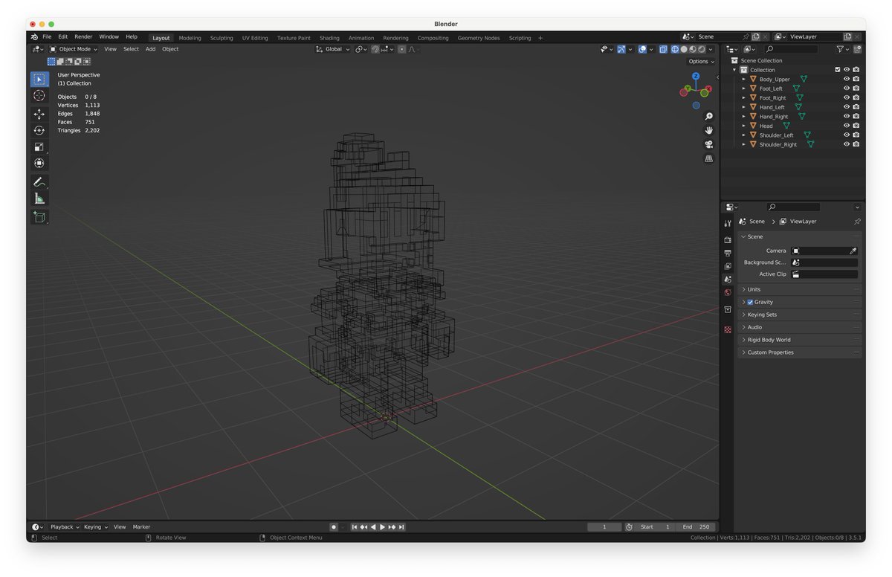The image size is (892, 577).
Task: Click the viewport zoom magnifier icon
Action: (x=708, y=117)
